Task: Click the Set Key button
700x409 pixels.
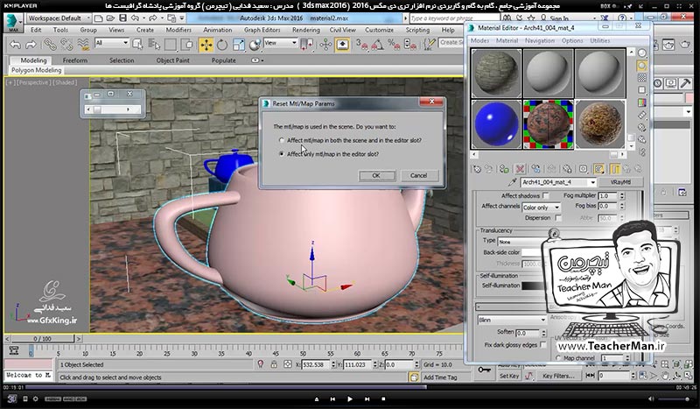Action: tap(509, 376)
